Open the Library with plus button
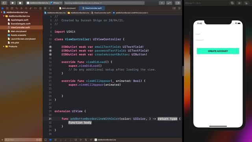Viewport: 252px width, 142px height. click(162, 3)
